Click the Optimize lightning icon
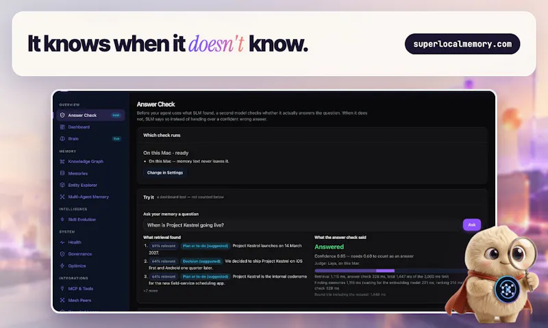 tap(62, 266)
